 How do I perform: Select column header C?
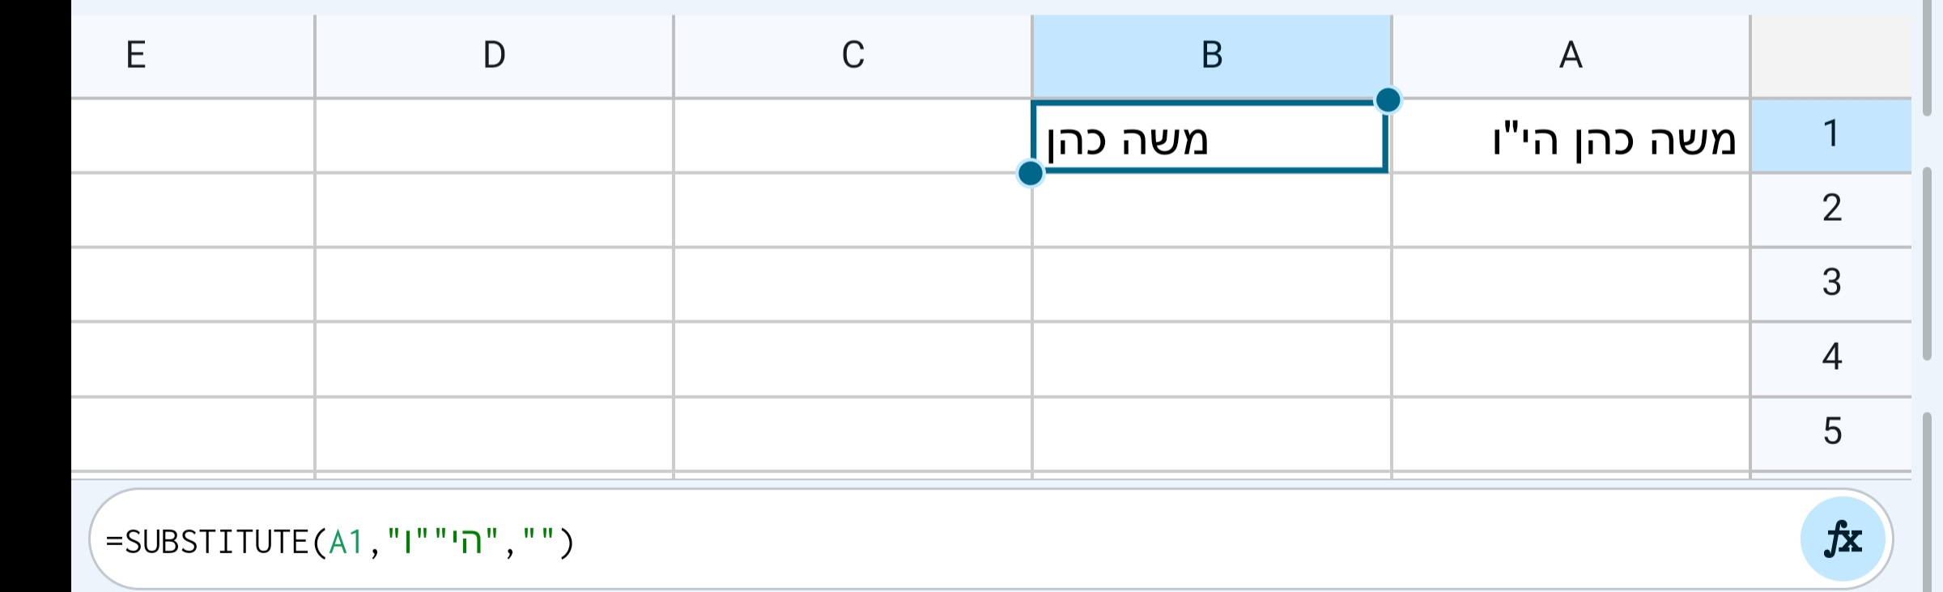coord(852,53)
